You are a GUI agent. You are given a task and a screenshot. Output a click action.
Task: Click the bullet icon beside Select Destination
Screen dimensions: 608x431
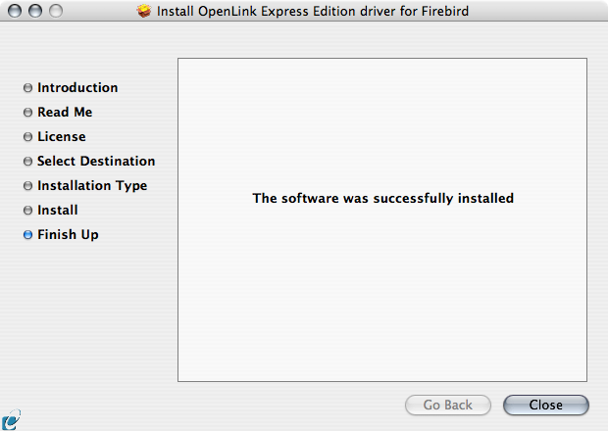click(x=27, y=162)
